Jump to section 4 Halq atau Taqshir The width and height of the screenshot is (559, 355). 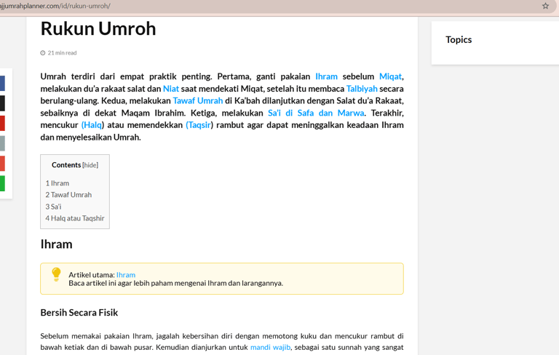(x=75, y=218)
